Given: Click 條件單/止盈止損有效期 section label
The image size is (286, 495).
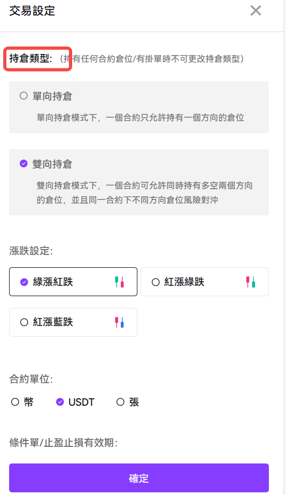Looking at the screenshot, I should pos(64,443).
